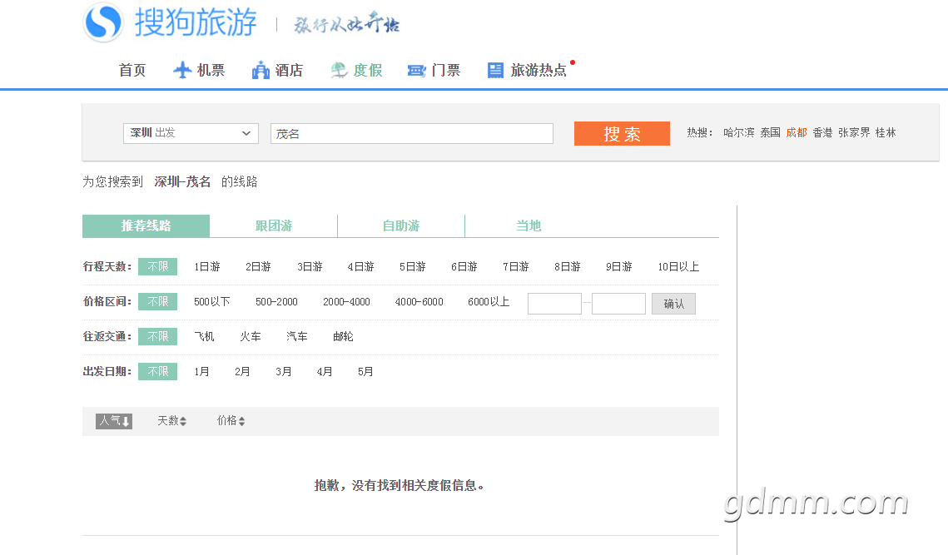Click the 成都 hot search link
This screenshot has height=555, width=948.
(797, 133)
